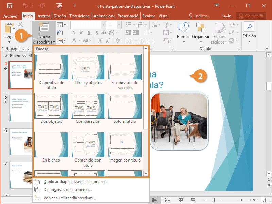The height and width of the screenshot is (204, 272).
Task: Open the Revisar tab
Action: coord(149,16)
